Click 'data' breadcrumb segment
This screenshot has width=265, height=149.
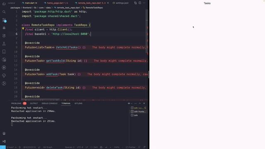48,7
